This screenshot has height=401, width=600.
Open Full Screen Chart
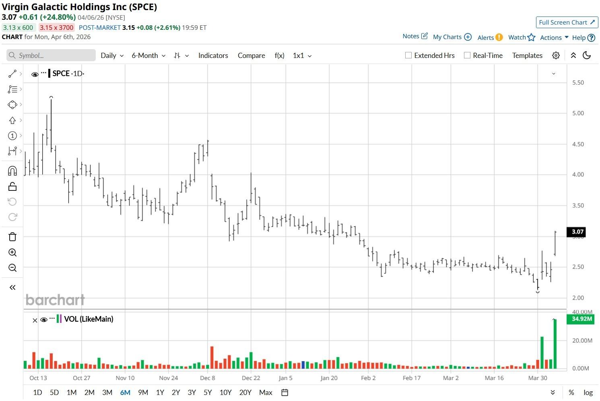click(567, 23)
